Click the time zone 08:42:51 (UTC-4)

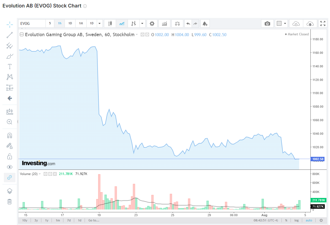click(265, 220)
